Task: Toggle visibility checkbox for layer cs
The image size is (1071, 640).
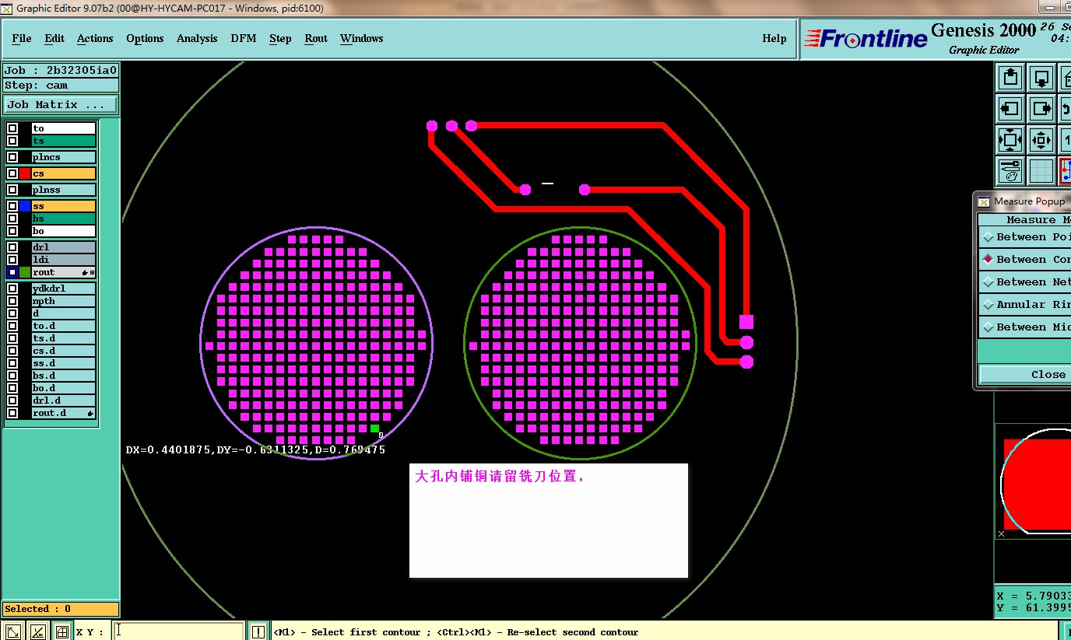Action: tap(12, 173)
